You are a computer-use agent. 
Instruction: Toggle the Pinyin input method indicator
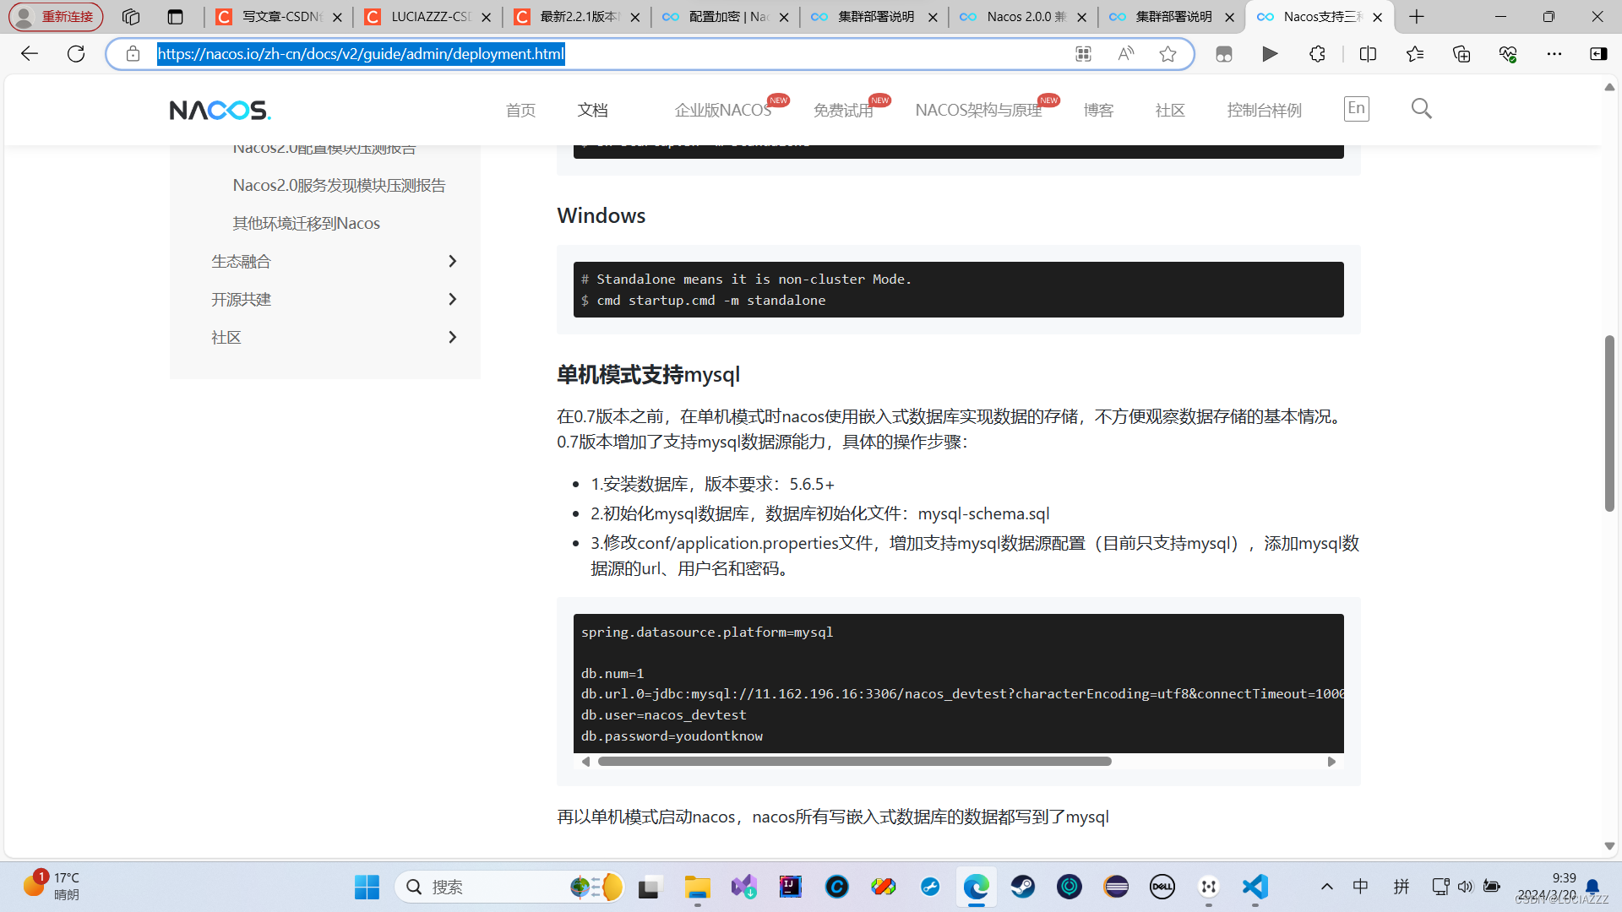[x=1402, y=887]
